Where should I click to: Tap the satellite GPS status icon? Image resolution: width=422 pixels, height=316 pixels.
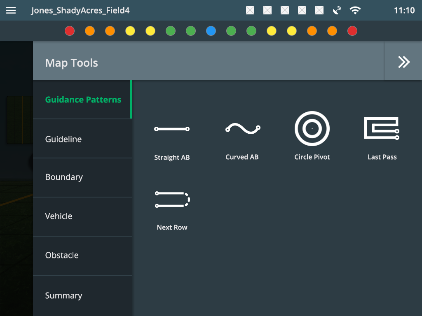click(x=337, y=11)
